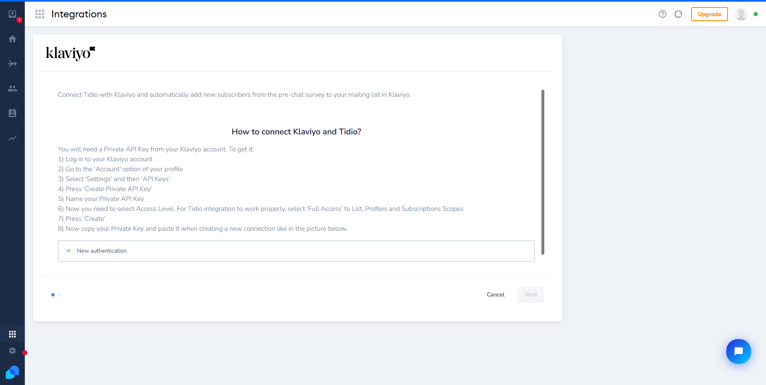Click the 'How to connect Klaviyo and Tidio?' heading
This screenshot has width=766, height=385.
[x=296, y=132]
